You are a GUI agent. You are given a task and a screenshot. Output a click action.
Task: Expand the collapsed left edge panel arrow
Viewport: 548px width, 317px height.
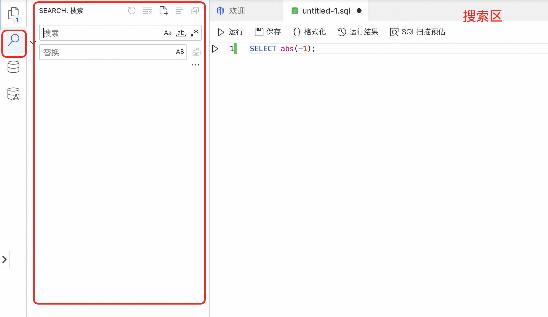pos(4,259)
